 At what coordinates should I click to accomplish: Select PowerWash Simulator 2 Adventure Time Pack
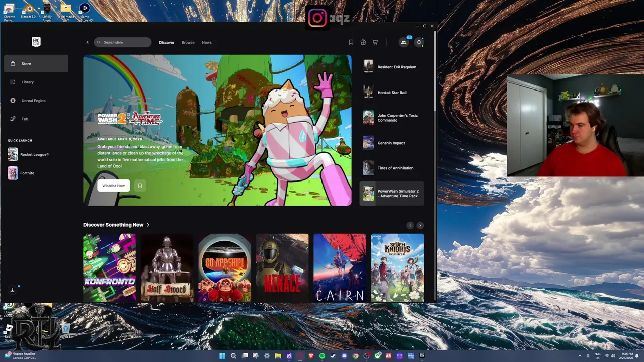point(392,194)
